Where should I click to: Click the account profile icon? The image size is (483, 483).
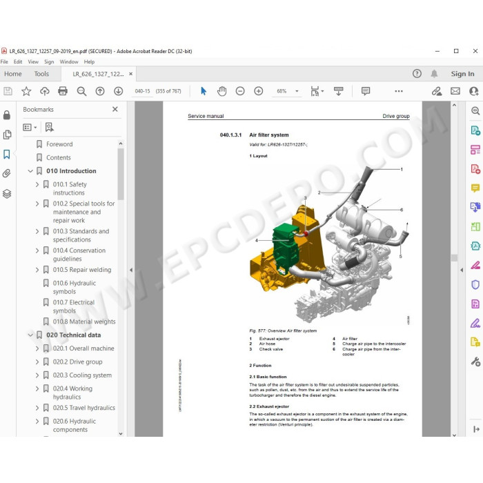click(473, 91)
